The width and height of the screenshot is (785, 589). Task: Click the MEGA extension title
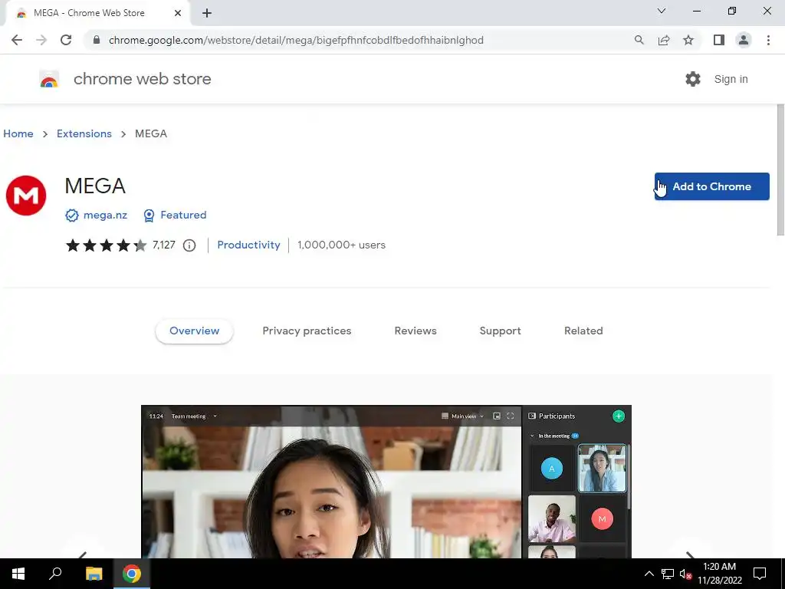pyautogui.click(x=95, y=186)
